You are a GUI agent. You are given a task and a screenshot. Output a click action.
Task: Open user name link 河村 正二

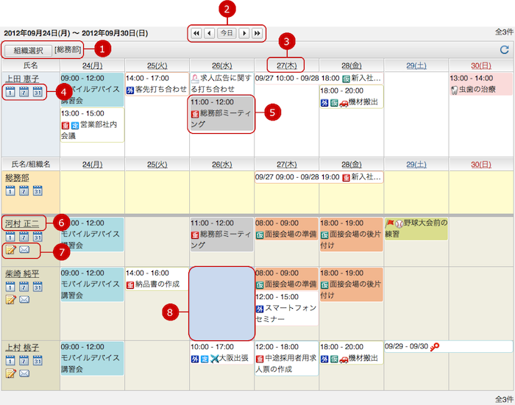tap(24, 223)
